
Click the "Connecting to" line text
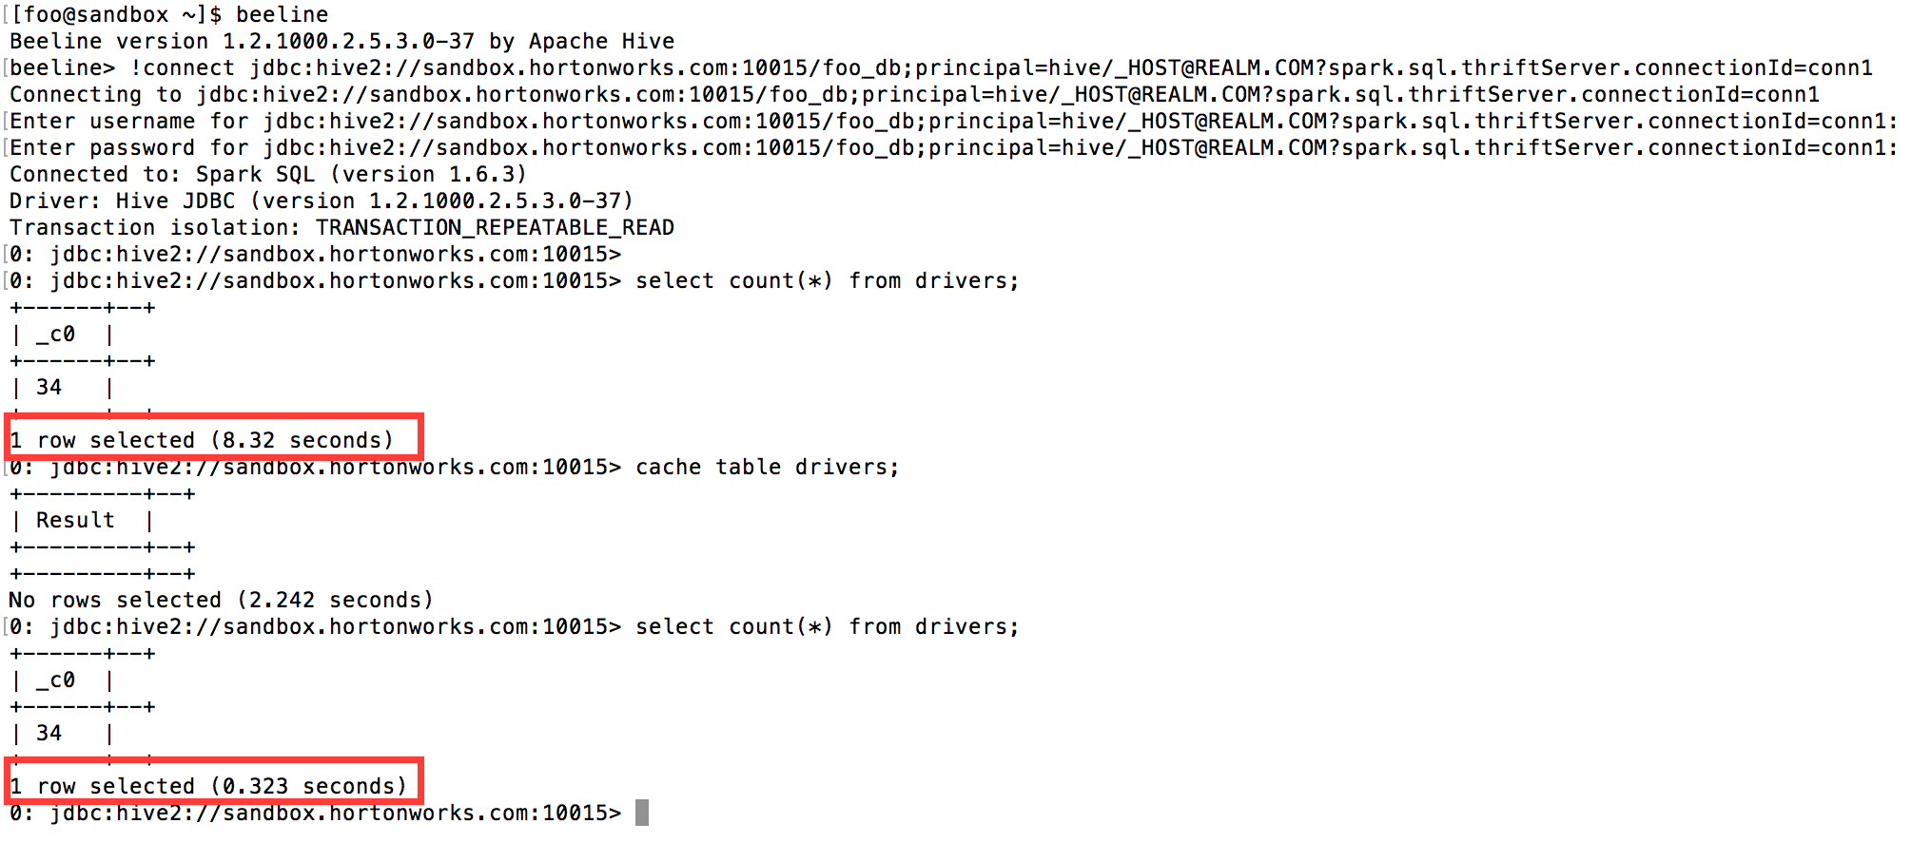click(x=95, y=94)
